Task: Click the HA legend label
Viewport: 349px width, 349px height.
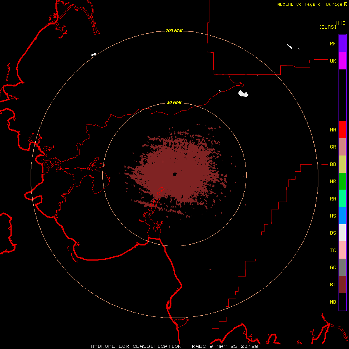Action: tap(333, 130)
